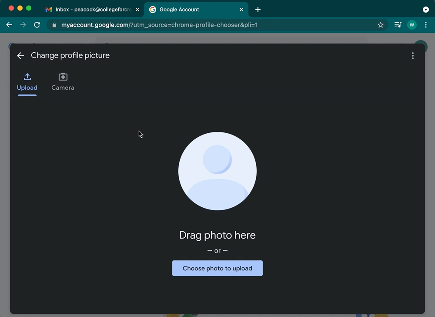Viewport: 435px width, 317px height.
Task: Click the back arrow in Change profile picture
Action: (x=20, y=56)
